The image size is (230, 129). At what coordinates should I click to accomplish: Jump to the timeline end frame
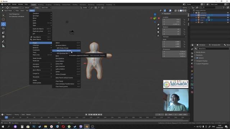click(101, 115)
